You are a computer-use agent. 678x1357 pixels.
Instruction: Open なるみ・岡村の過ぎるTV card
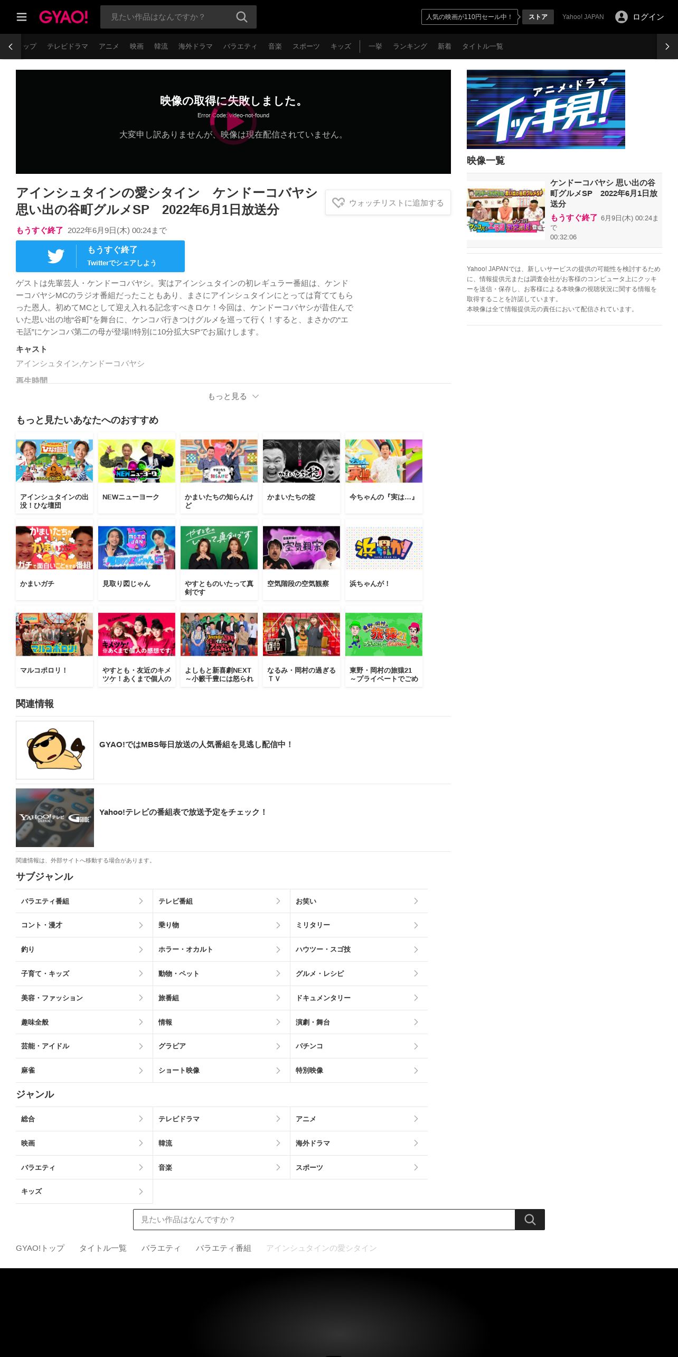click(x=302, y=646)
